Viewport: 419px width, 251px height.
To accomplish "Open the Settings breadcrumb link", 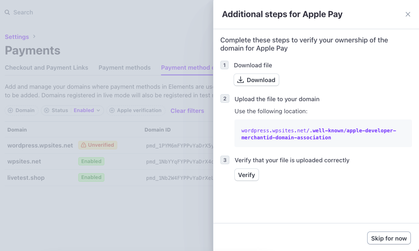I will click(17, 37).
